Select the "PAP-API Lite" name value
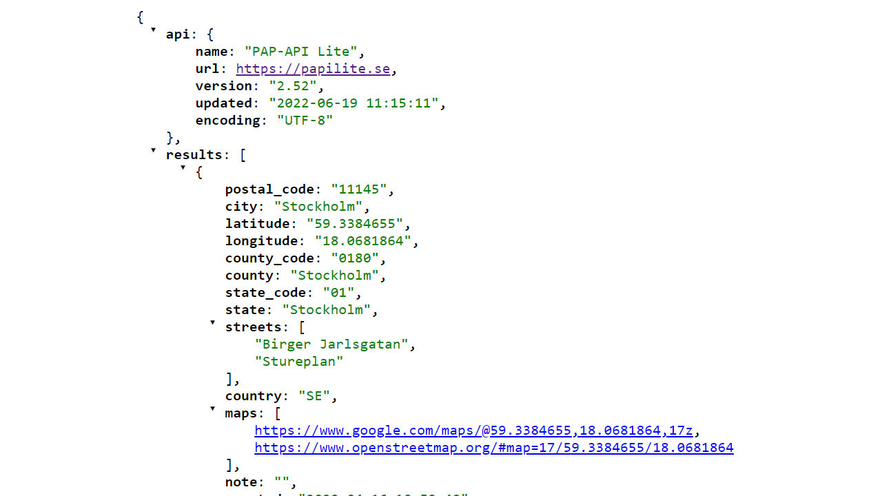The image size is (882, 496). 300,52
